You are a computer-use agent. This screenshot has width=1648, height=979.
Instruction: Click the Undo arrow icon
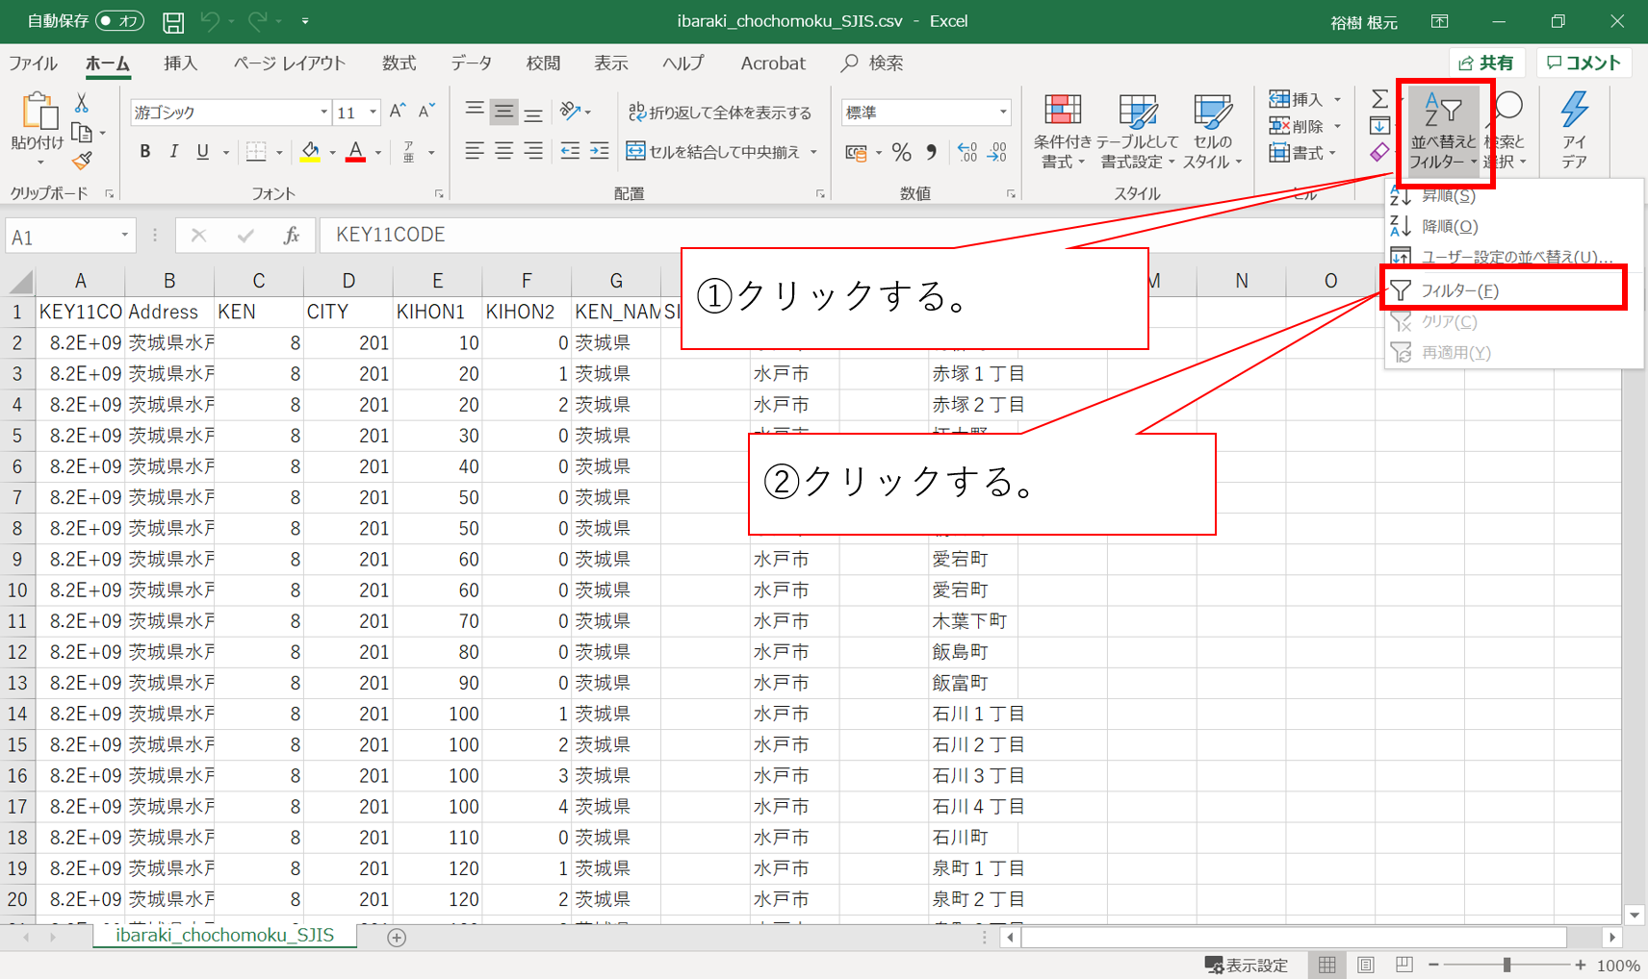(x=210, y=20)
